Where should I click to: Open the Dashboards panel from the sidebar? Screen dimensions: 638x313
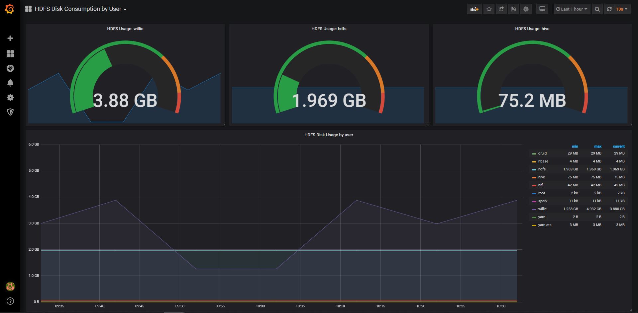click(10, 53)
